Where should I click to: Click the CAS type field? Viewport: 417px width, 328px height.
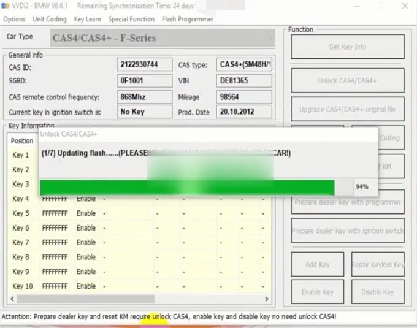pos(244,64)
